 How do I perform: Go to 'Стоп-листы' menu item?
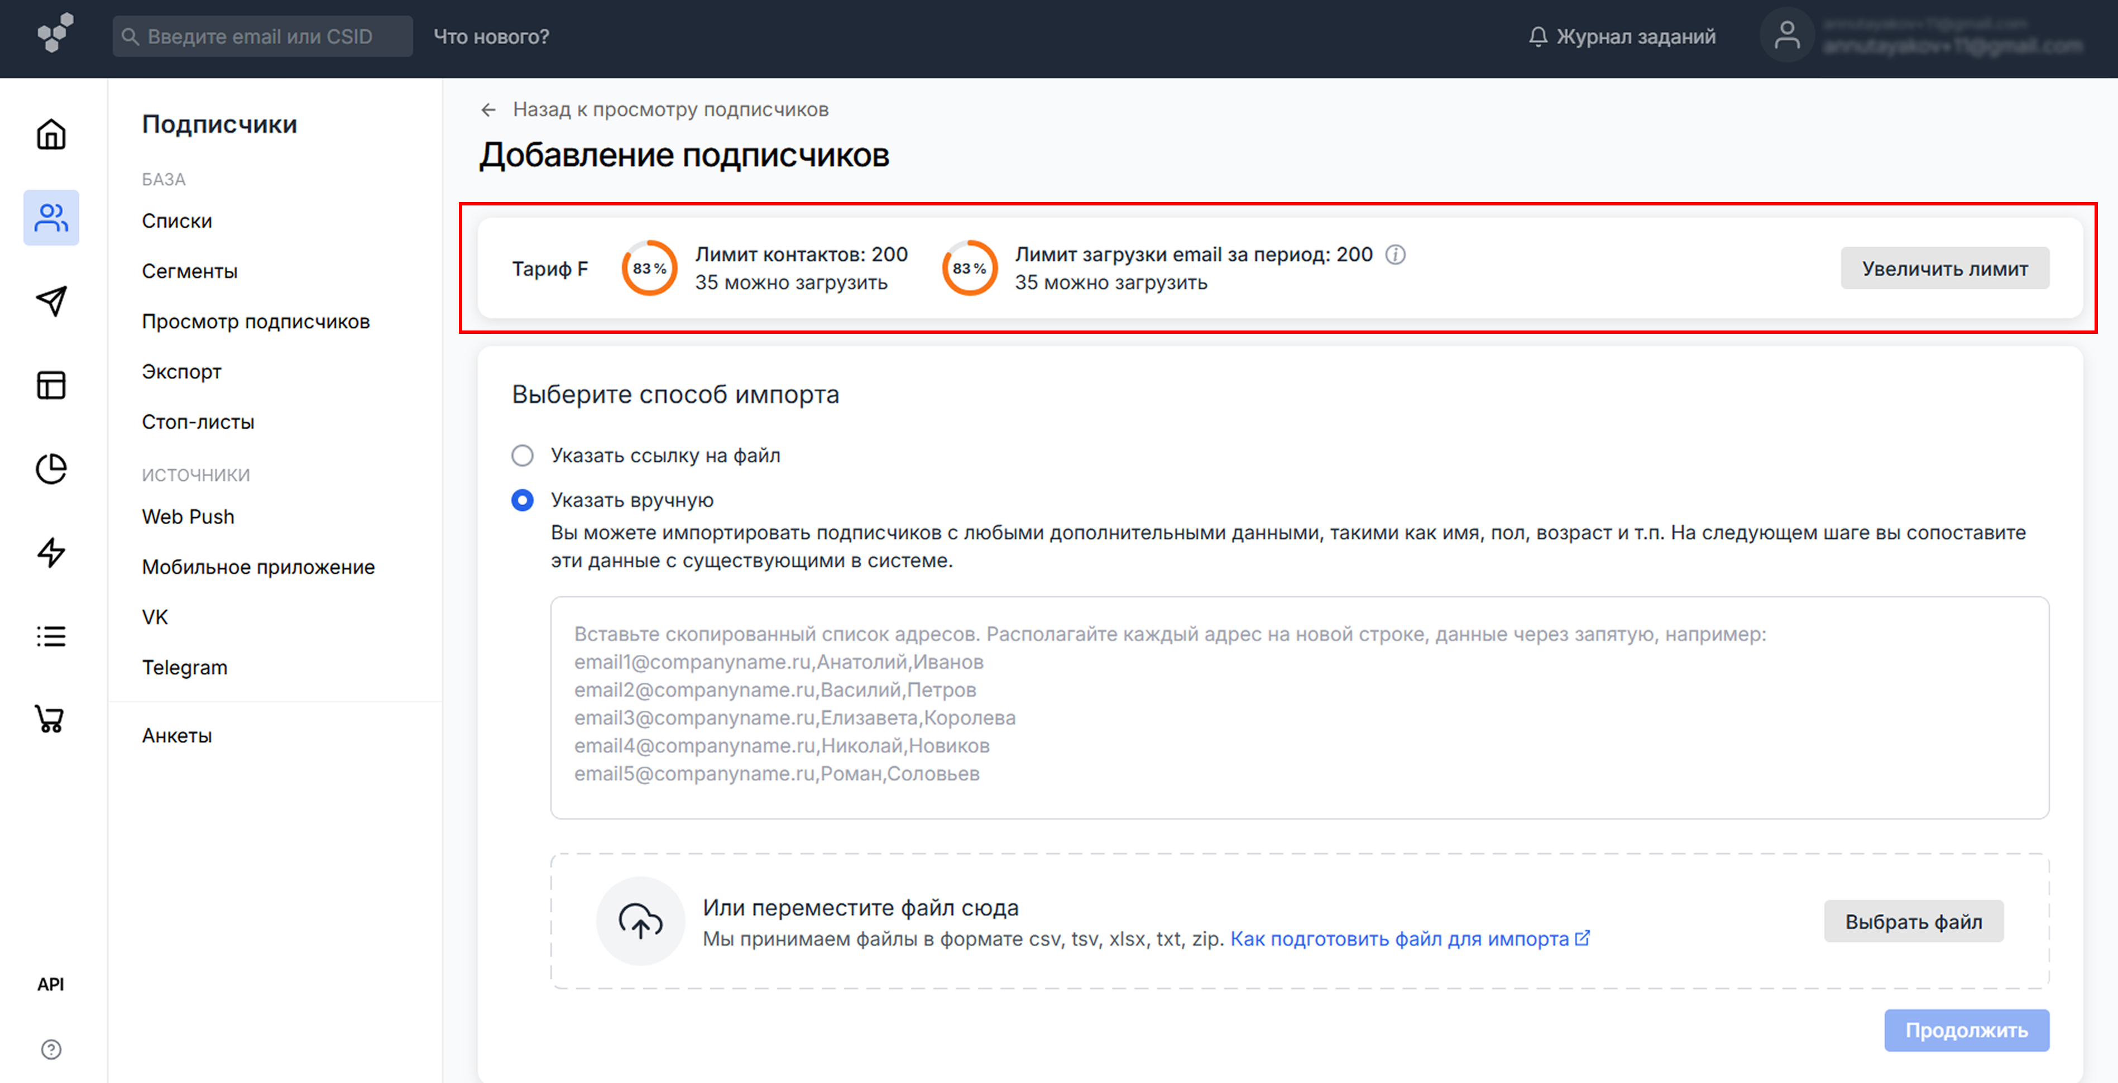click(197, 422)
